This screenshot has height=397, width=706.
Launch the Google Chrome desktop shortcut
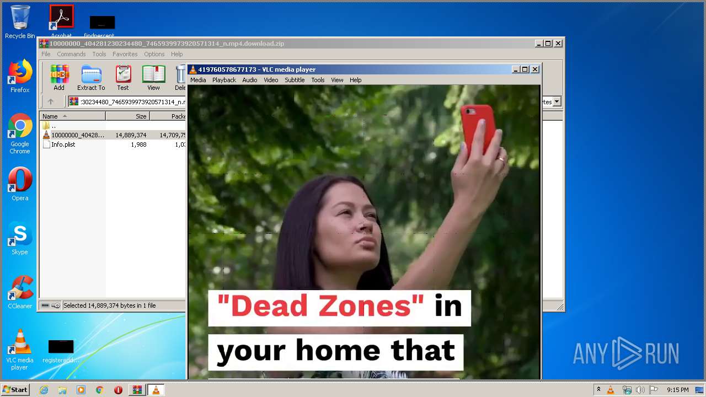coord(20,134)
